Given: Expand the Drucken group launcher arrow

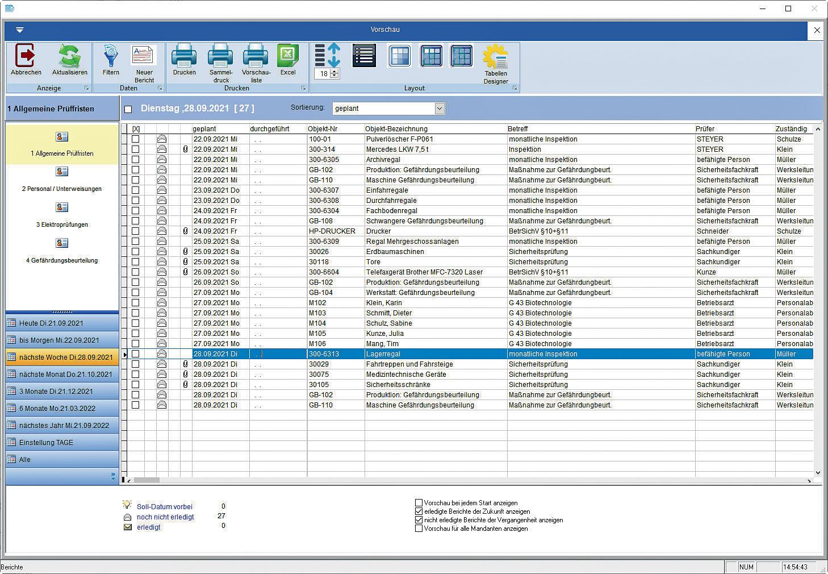Looking at the screenshot, I should click(x=303, y=89).
